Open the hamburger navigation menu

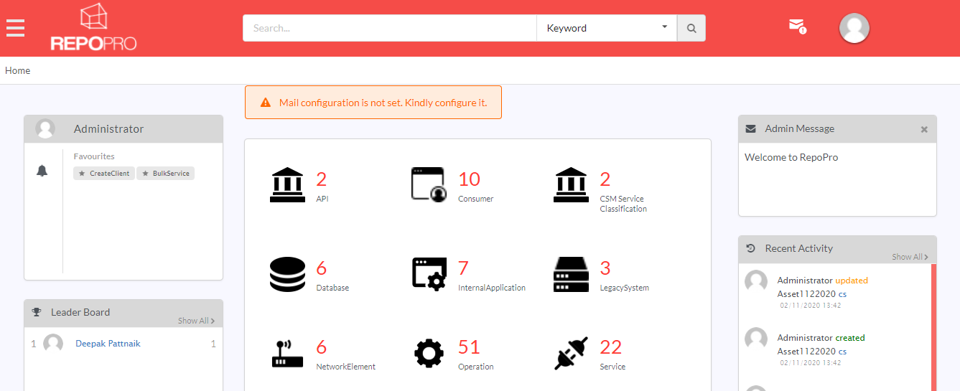pyautogui.click(x=15, y=28)
